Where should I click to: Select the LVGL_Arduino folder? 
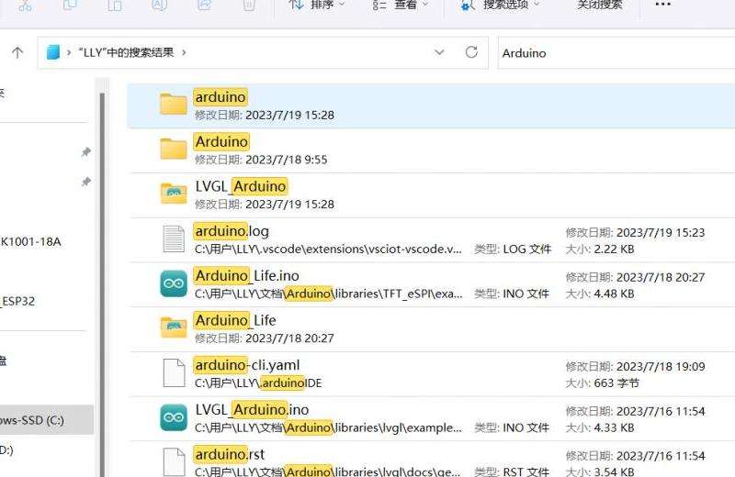coord(431,194)
